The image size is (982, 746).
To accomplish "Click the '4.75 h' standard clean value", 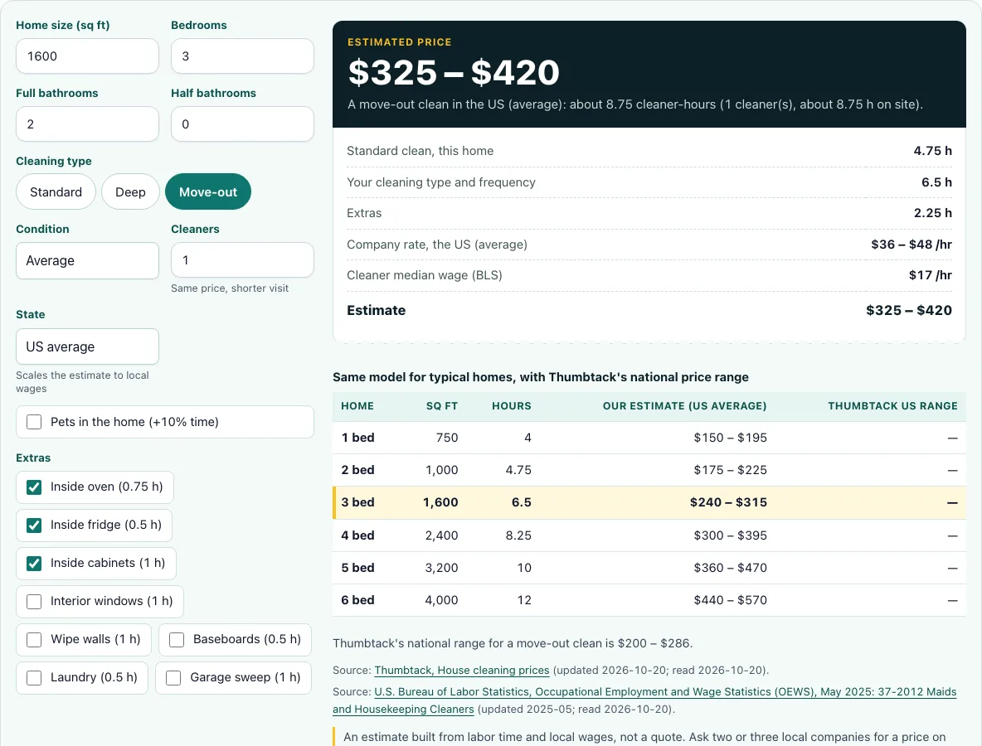I will pyautogui.click(x=932, y=151).
